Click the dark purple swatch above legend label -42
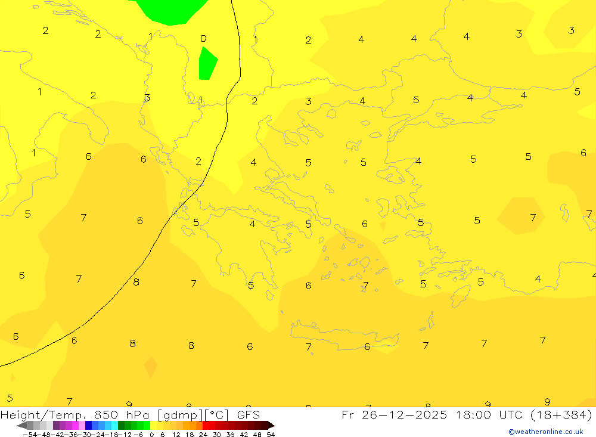 [x=56, y=425]
